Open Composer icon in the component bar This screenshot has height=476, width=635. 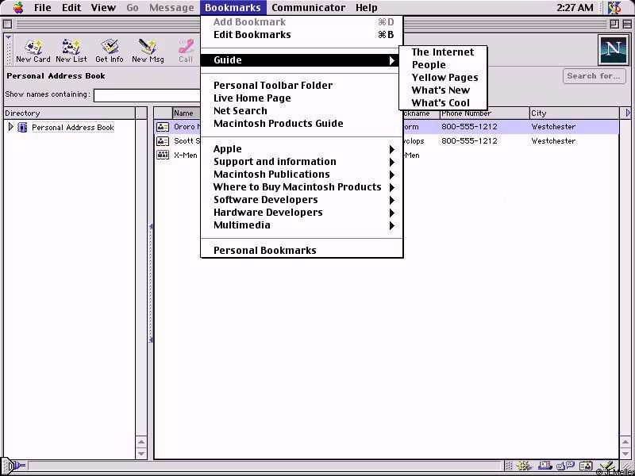pos(606,466)
